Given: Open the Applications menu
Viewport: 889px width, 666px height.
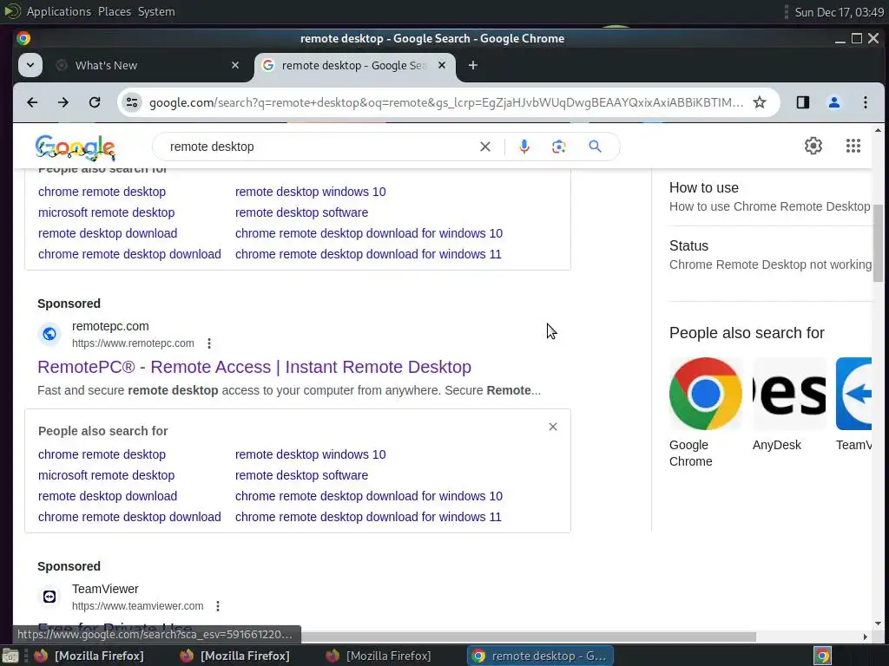Looking at the screenshot, I should (x=58, y=11).
